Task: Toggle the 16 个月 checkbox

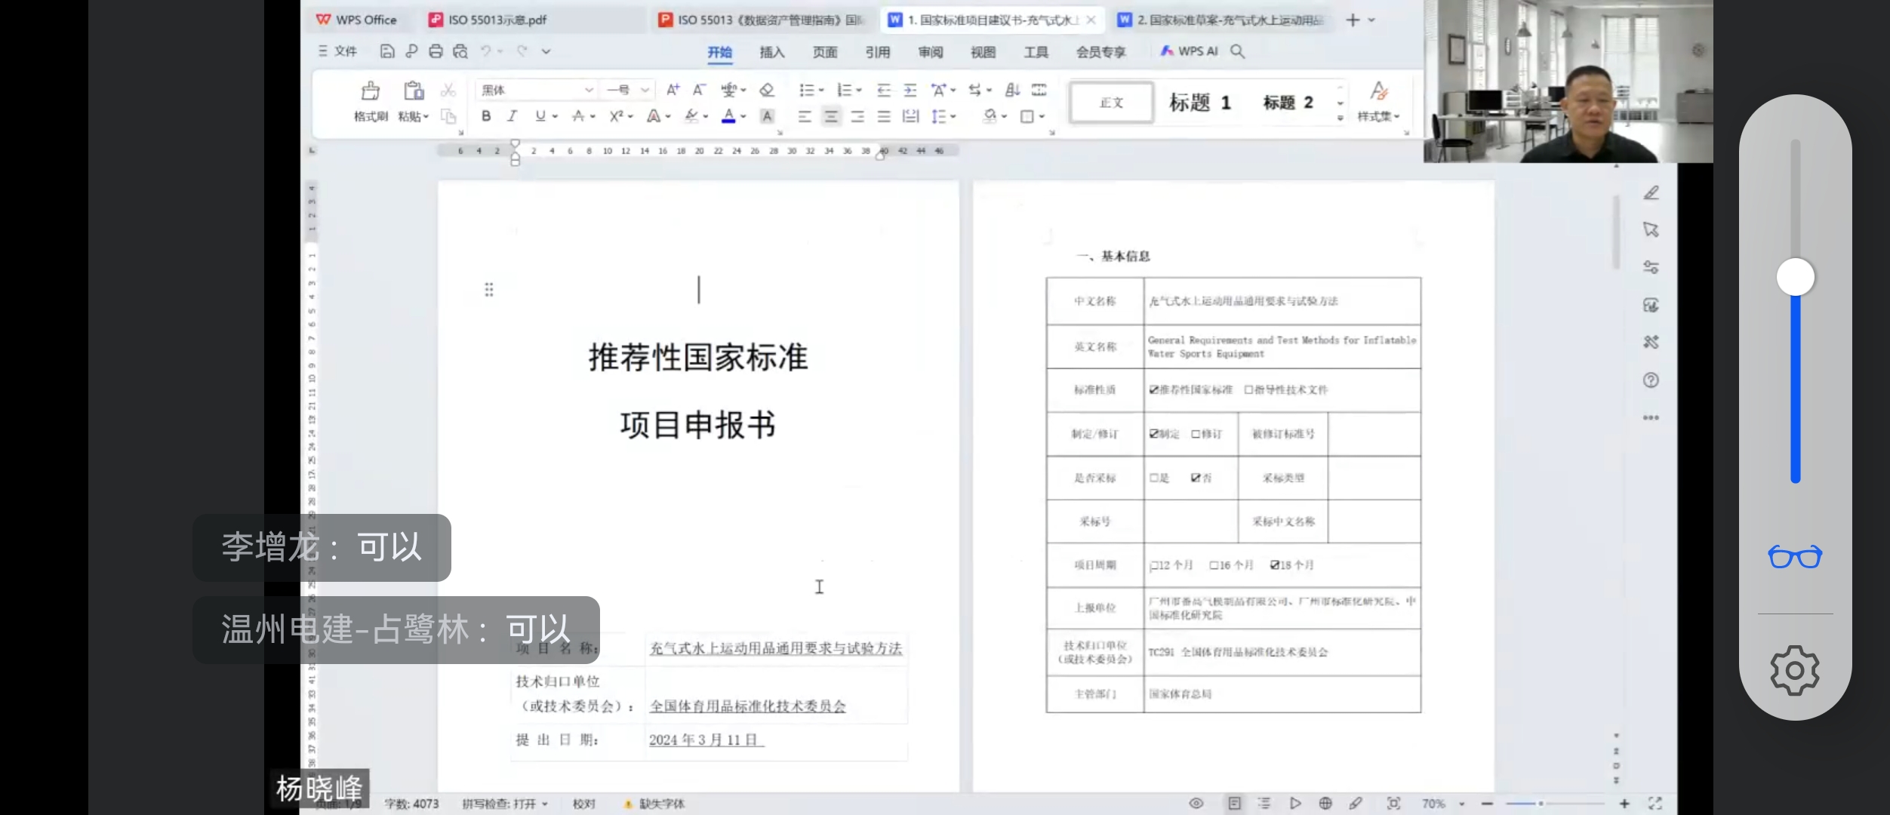Action: pos(1214,565)
